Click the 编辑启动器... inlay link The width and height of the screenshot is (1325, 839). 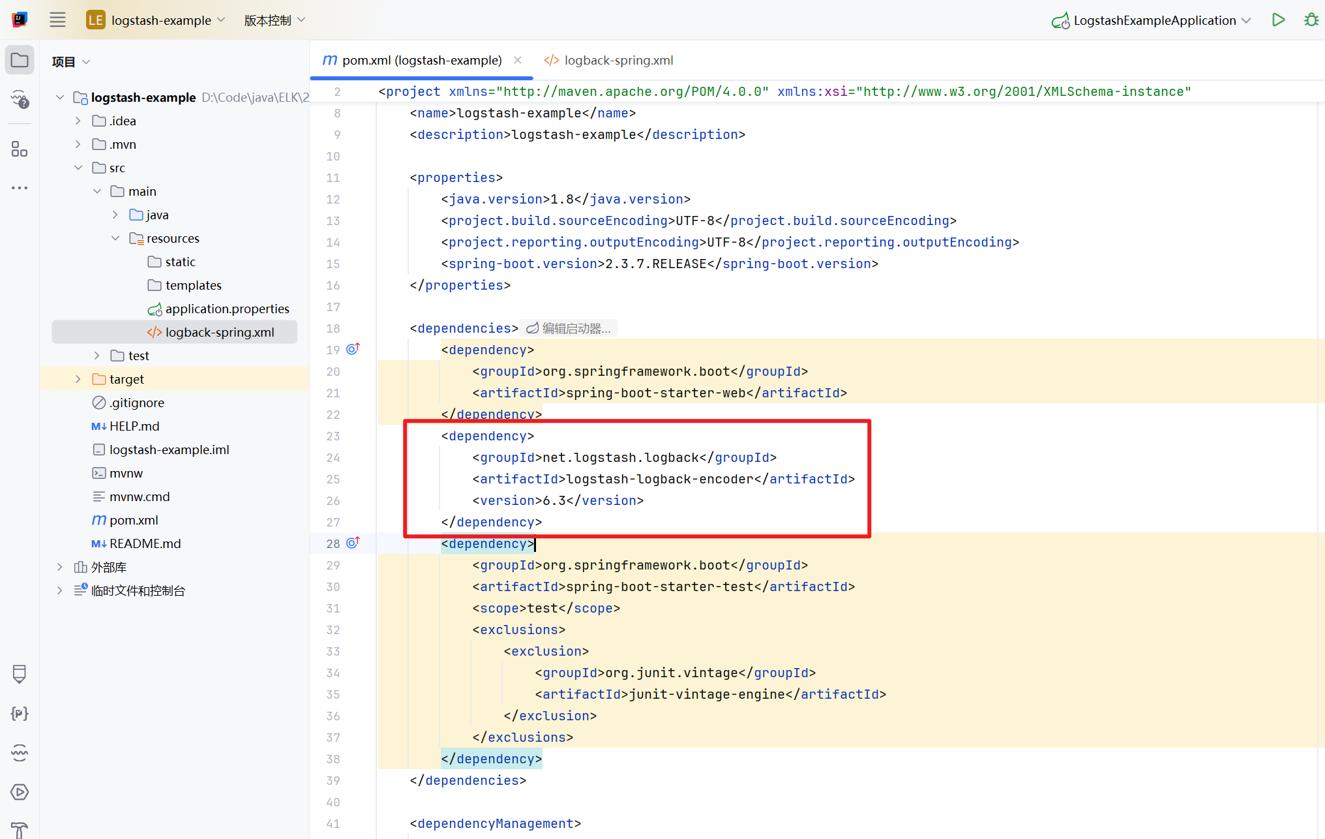(x=569, y=328)
